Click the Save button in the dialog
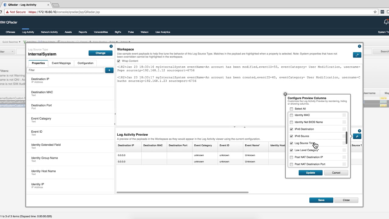 (x=321, y=200)
